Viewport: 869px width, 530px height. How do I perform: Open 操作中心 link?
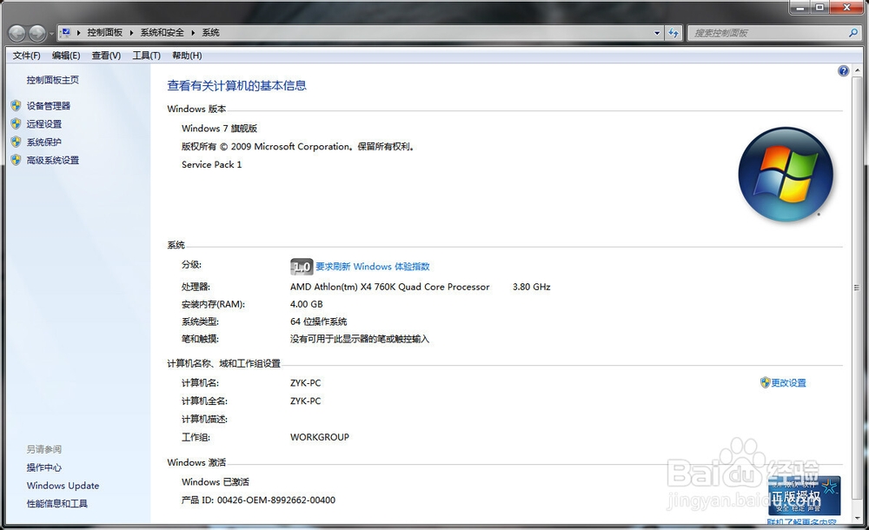pos(43,468)
